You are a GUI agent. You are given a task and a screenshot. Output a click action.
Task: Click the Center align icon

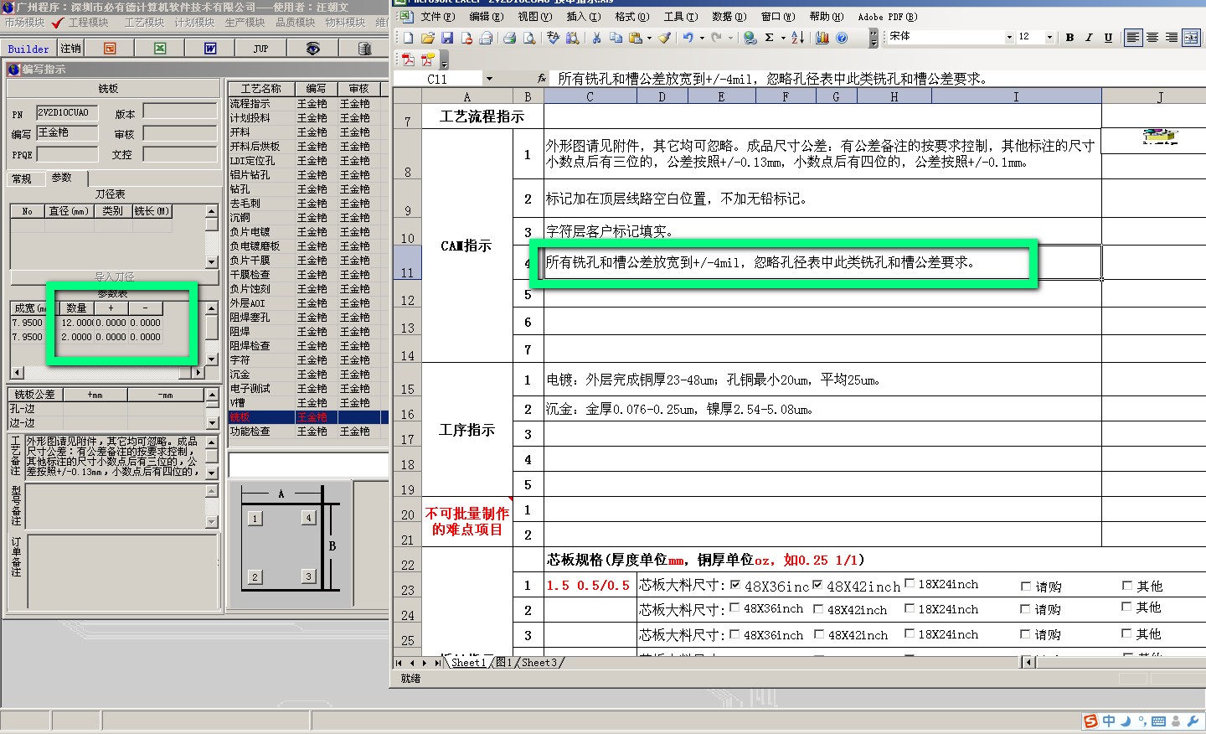1152,37
